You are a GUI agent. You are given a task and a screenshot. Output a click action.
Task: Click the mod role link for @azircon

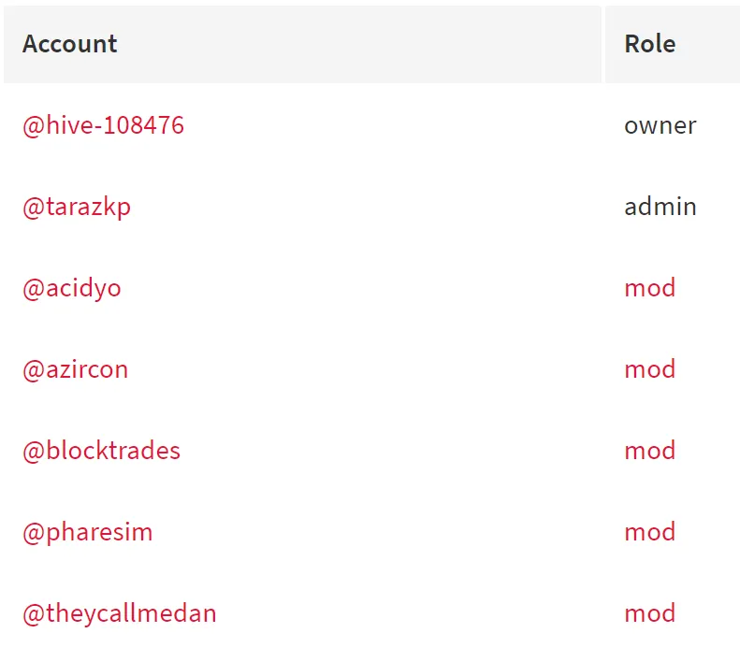point(650,369)
